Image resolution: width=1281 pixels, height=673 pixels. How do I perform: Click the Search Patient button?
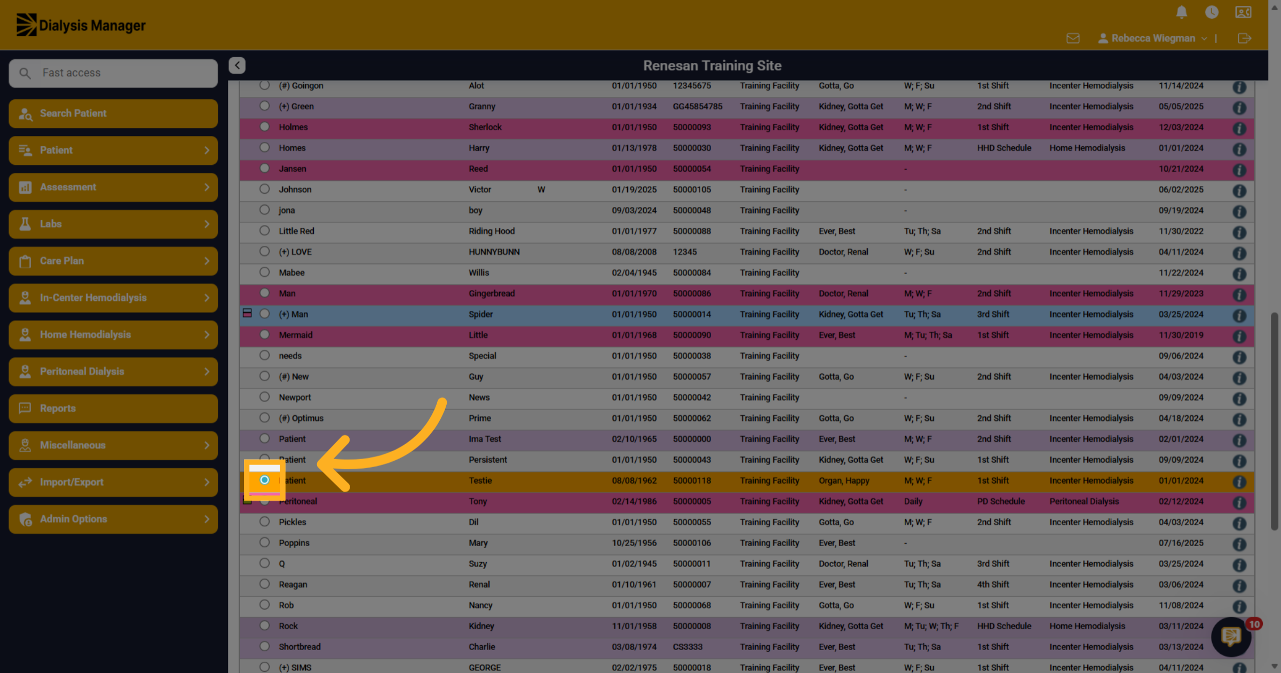coord(113,114)
